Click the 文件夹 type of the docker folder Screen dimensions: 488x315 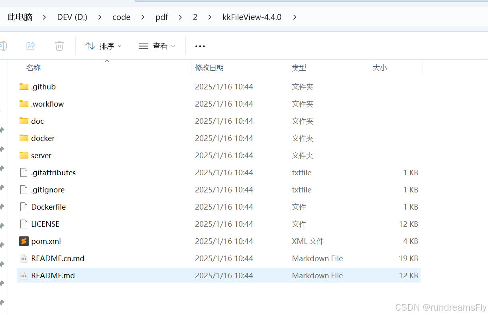coord(303,138)
